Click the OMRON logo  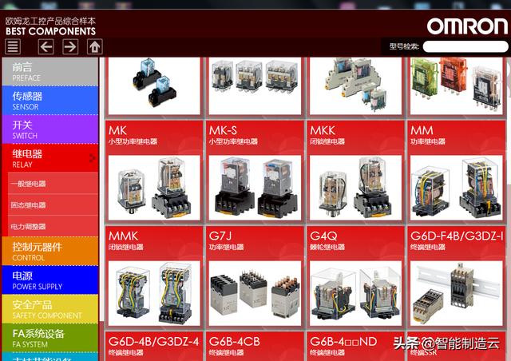[x=467, y=26]
